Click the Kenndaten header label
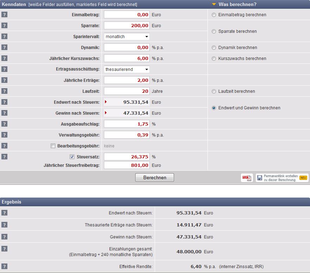Viewport: 310px width, 273px height. click(x=14, y=4)
